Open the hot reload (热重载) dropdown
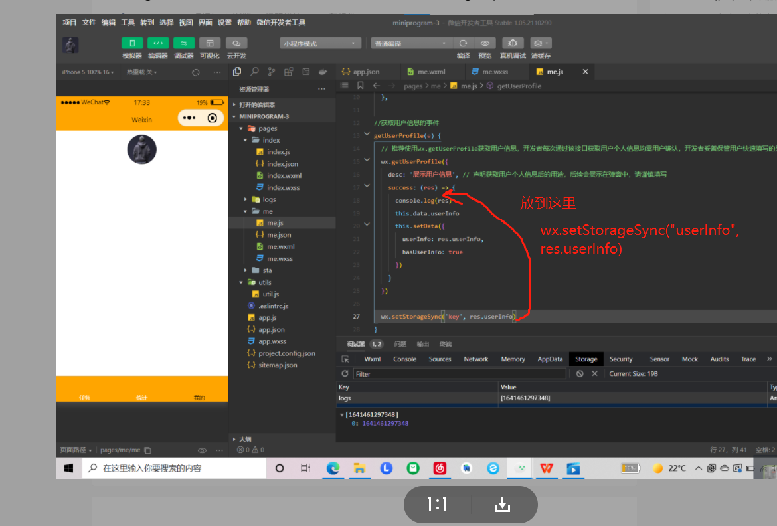Screen dimensions: 777x526 141,72
